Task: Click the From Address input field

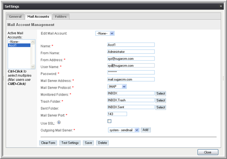Action: [131, 59]
